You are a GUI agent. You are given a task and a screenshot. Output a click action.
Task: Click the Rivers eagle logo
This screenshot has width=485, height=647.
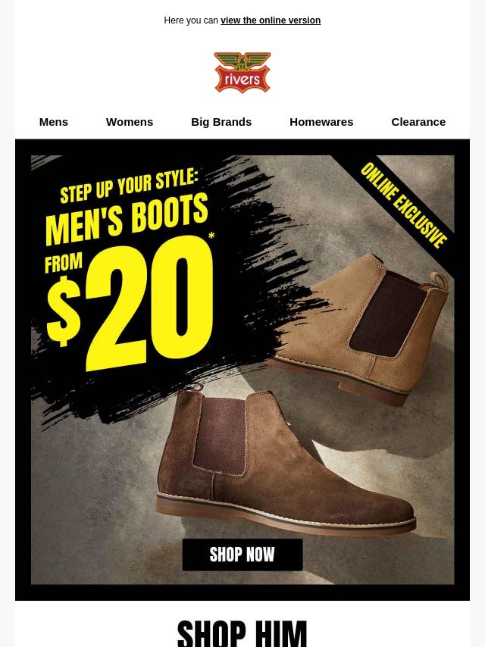pyautogui.click(x=242, y=72)
